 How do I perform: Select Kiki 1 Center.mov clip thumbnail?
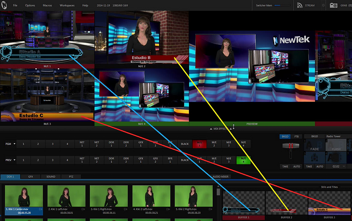[x=24, y=196]
